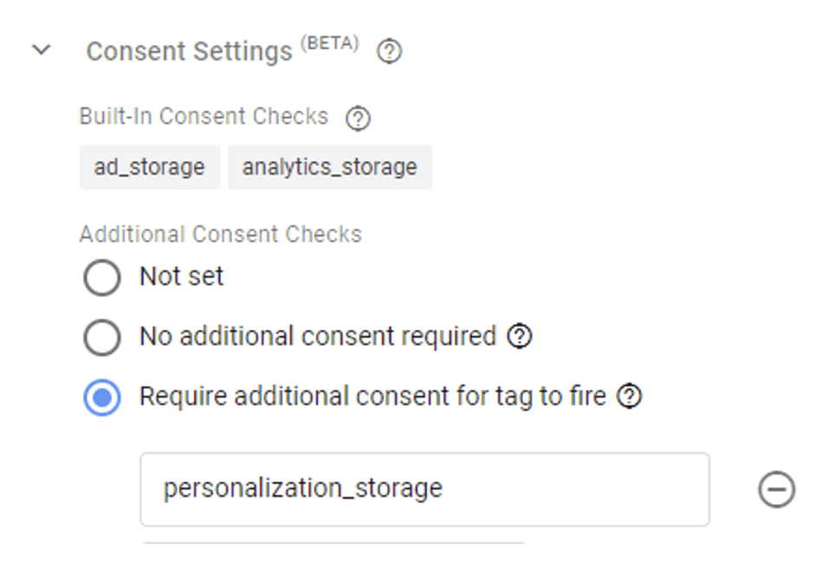Click the Built-In Consent Checks label
This screenshot has height=575, width=835.
pos(204,116)
